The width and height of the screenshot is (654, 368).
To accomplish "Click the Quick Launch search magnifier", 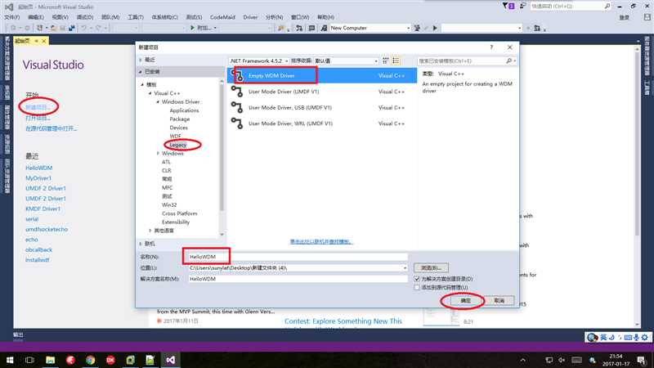I will 607,6.
